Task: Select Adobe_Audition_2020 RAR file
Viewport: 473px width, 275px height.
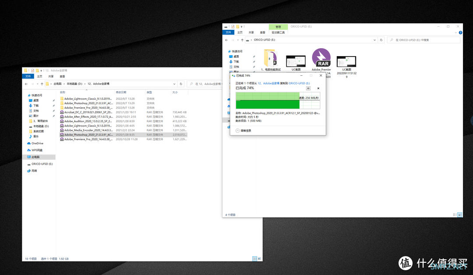Action: [124, 121]
